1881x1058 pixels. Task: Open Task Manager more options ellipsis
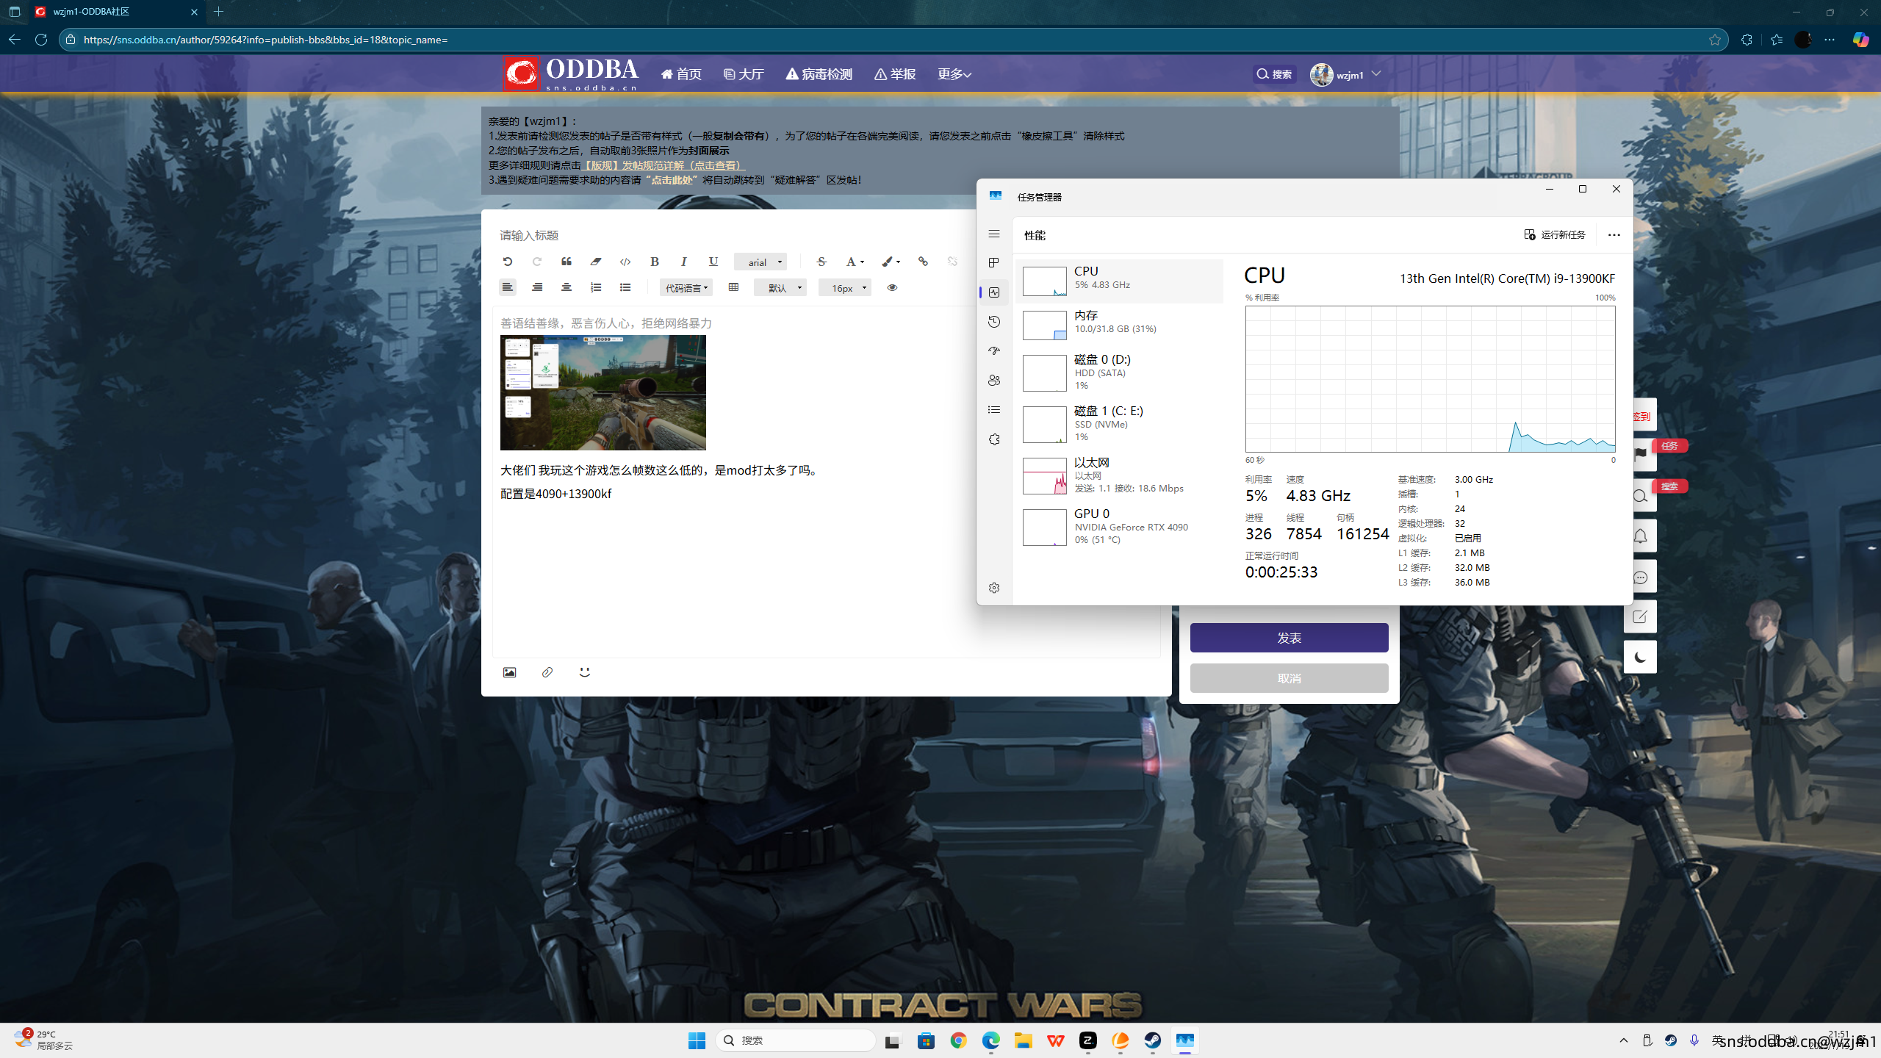tap(1614, 235)
